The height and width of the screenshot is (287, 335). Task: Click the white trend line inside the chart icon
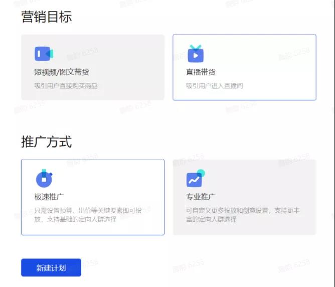click(194, 180)
